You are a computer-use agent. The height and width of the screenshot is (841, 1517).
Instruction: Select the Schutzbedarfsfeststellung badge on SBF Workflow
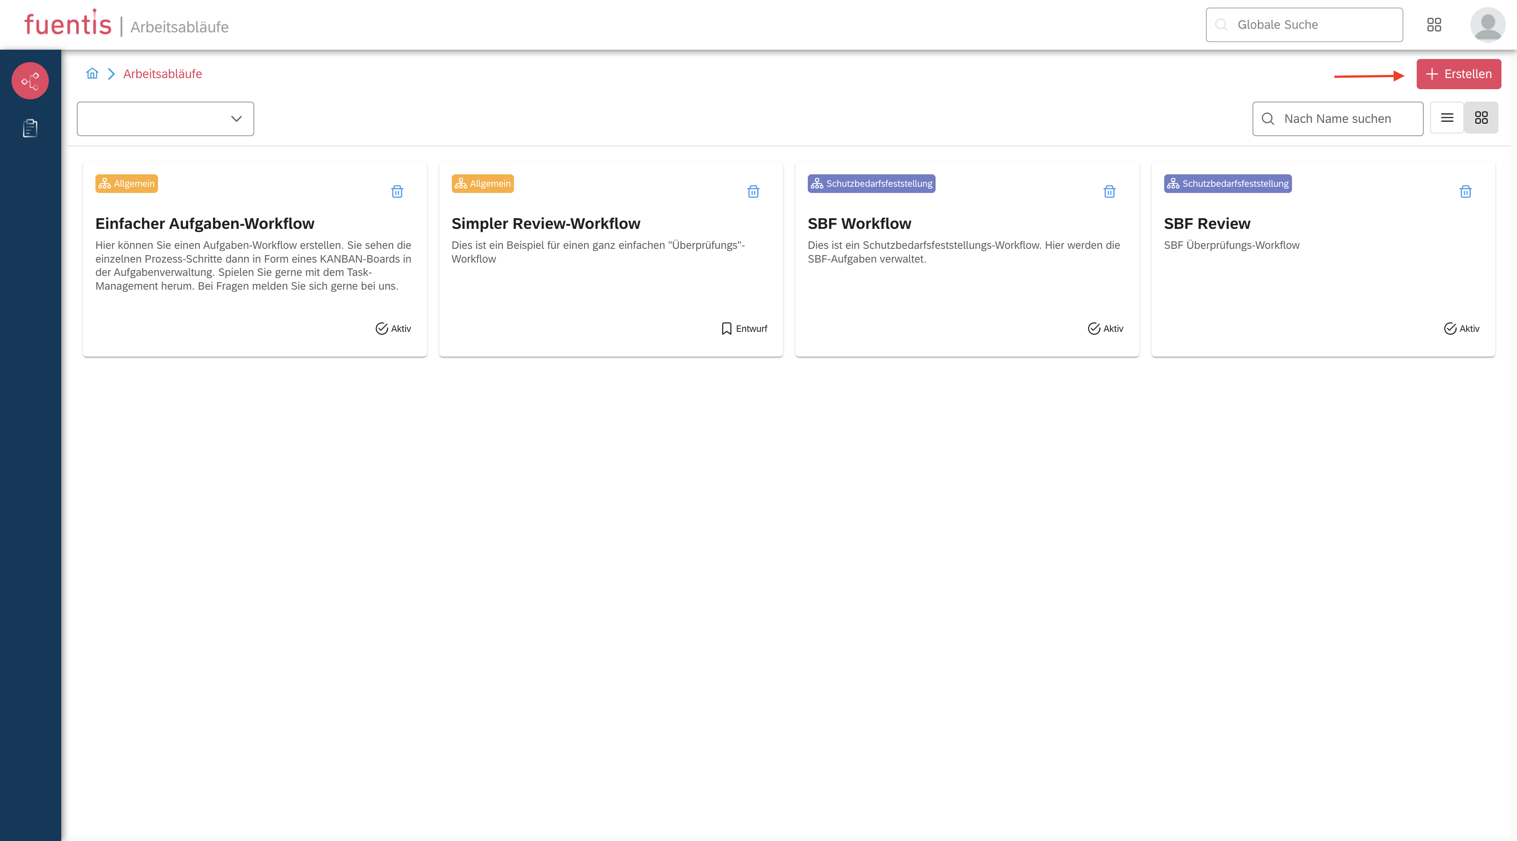click(x=872, y=183)
